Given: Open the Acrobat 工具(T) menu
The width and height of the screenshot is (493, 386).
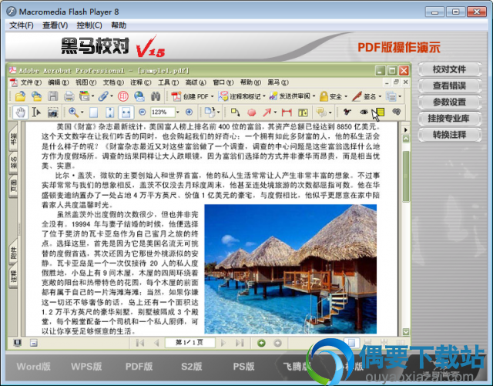Looking at the screenshot, I should pyautogui.click(x=168, y=82).
